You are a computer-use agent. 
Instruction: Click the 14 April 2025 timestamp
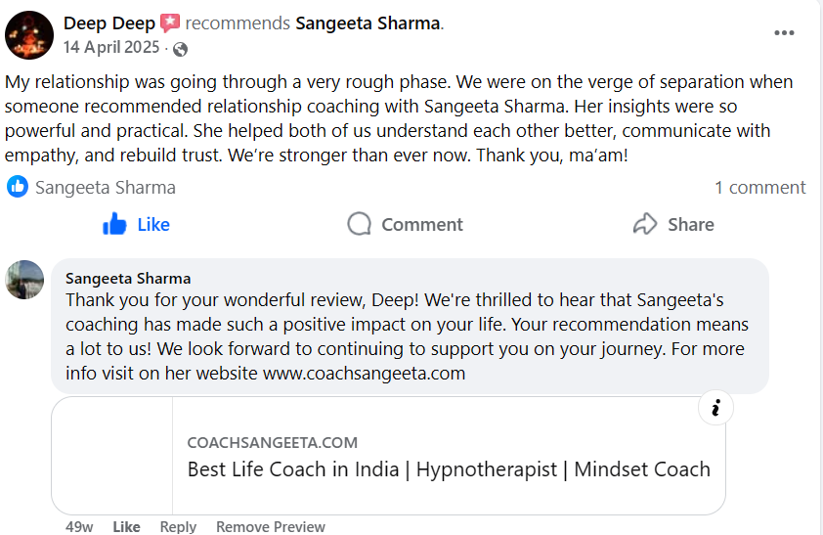(x=111, y=48)
